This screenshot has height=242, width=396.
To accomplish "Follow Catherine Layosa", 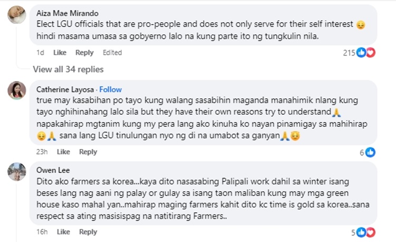I will coord(110,89).
